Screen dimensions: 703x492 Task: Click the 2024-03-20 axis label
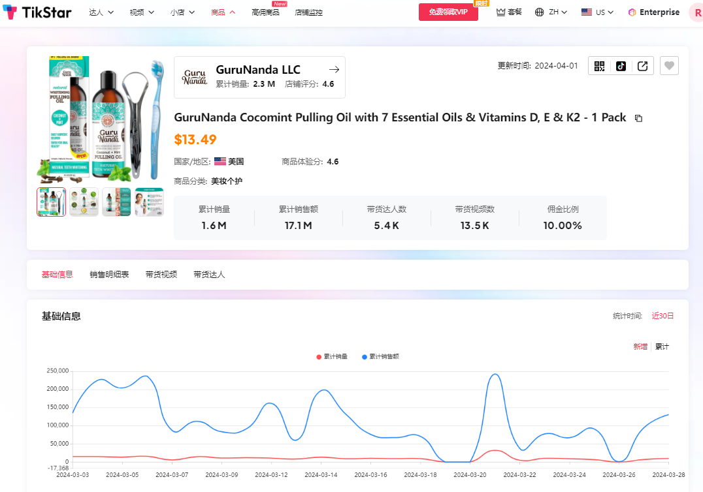(470, 475)
